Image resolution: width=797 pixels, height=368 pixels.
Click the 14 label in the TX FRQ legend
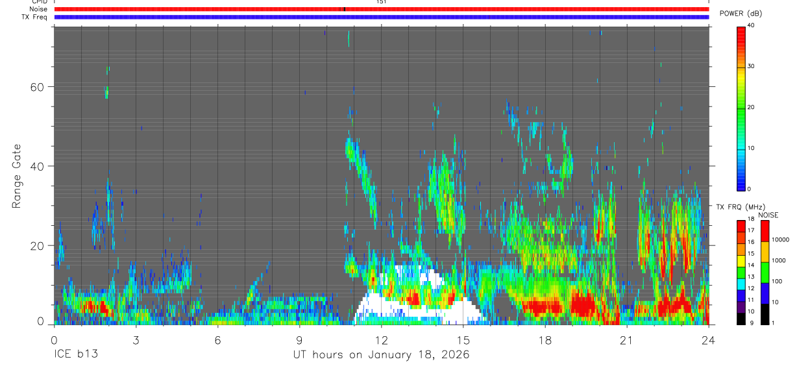coord(752,265)
